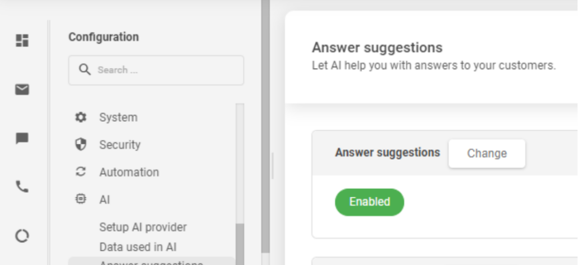Open the dashboard grid icon
The height and width of the screenshot is (265, 578).
pyautogui.click(x=22, y=41)
